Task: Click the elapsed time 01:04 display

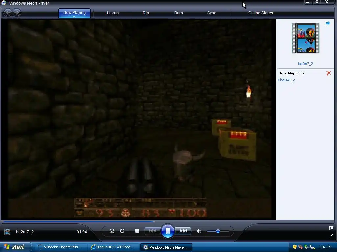Action: [x=82, y=232]
